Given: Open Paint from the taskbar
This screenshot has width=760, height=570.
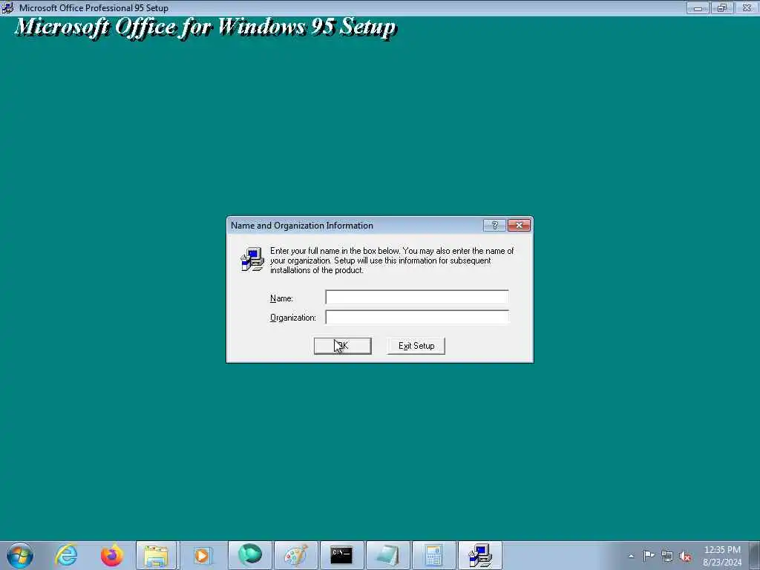Looking at the screenshot, I should coord(295,555).
